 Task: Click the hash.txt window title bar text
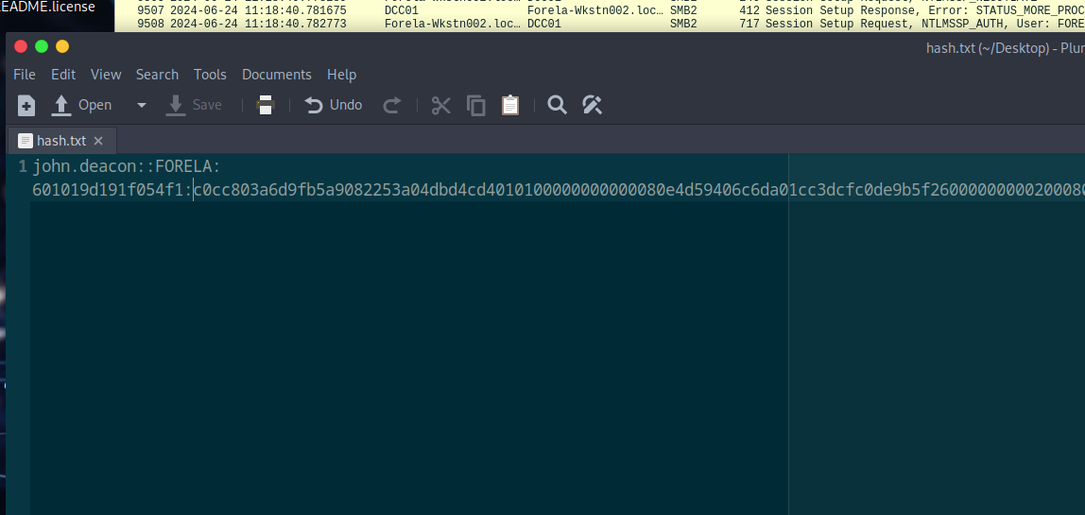[x=1005, y=48]
